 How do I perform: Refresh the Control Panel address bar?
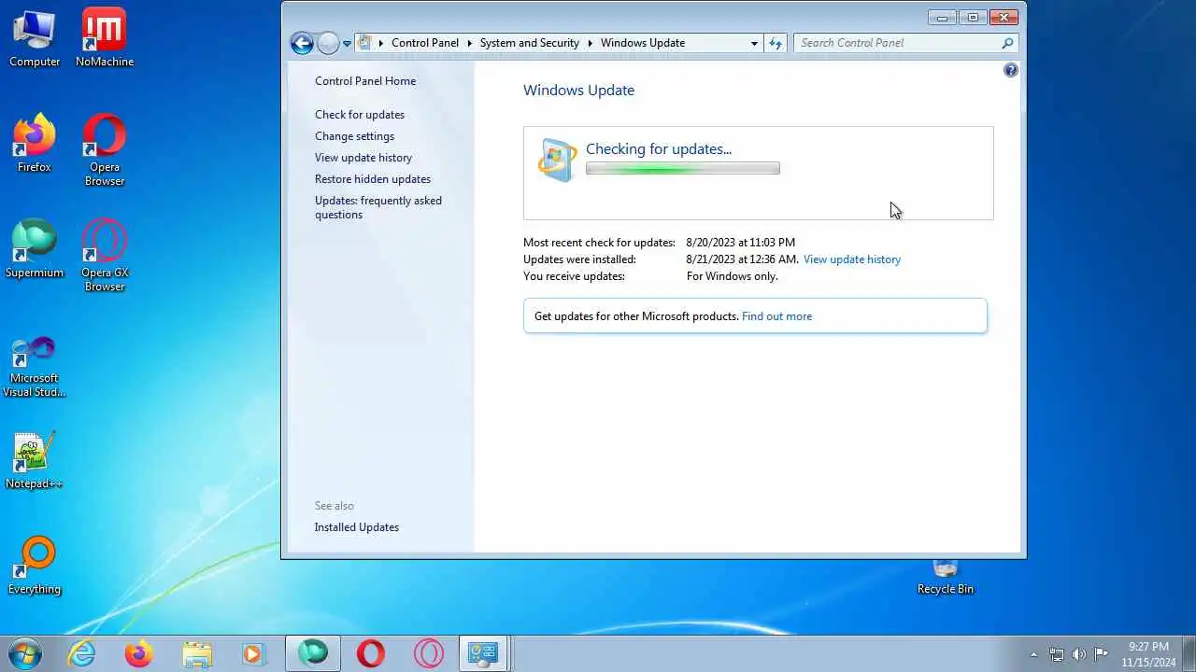(x=775, y=43)
